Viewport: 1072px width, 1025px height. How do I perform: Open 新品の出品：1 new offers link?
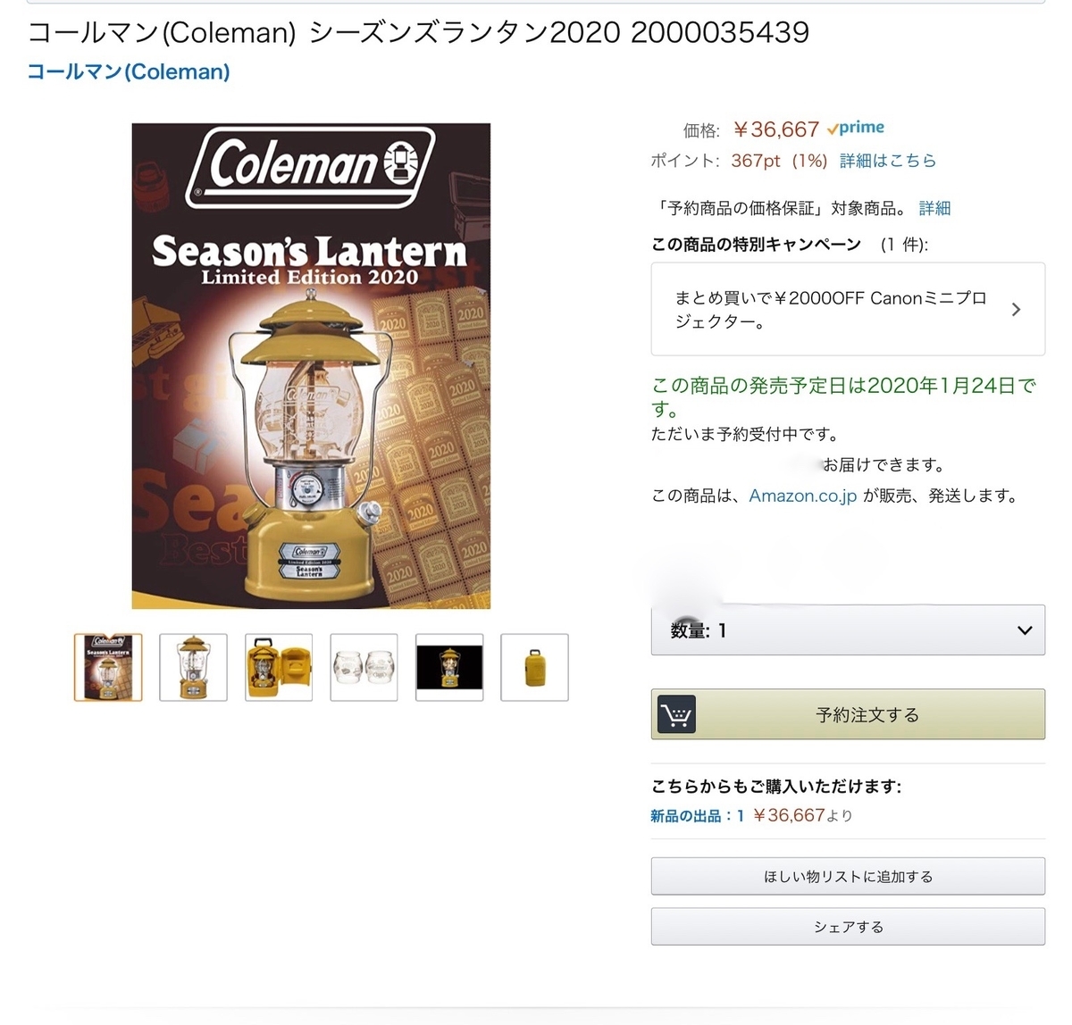tap(697, 815)
